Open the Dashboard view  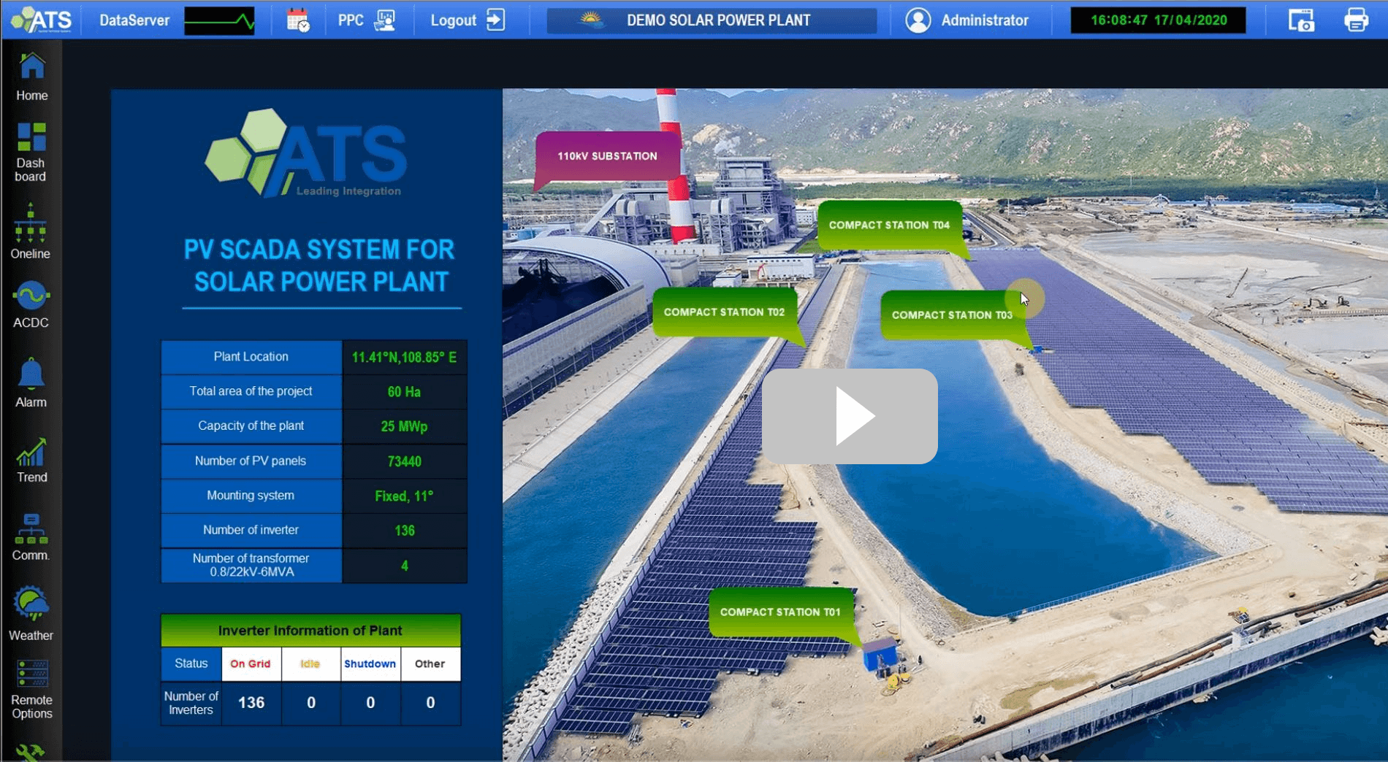31,151
